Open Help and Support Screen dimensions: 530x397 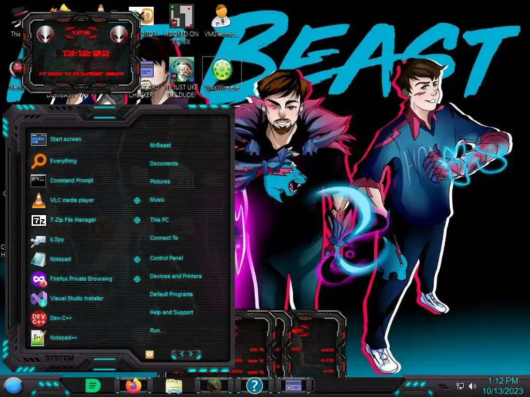tap(171, 313)
